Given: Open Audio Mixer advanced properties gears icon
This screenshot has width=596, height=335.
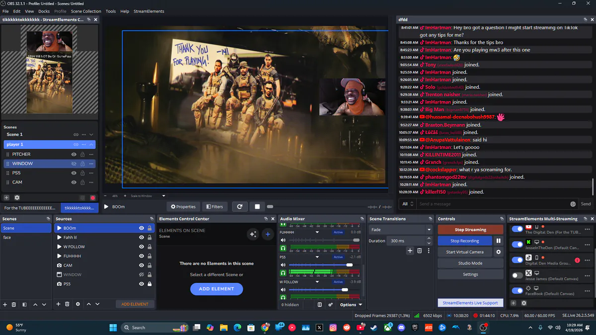Looking at the screenshot, I should pyautogui.click(x=331, y=305).
